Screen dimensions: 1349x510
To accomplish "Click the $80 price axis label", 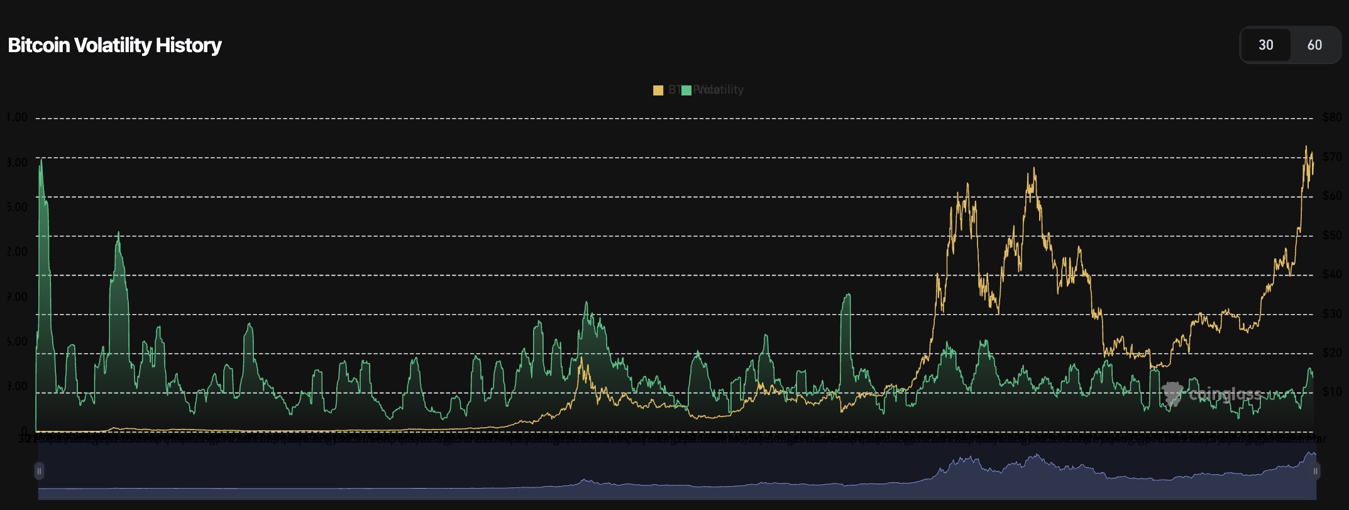I will (x=1332, y=117).
